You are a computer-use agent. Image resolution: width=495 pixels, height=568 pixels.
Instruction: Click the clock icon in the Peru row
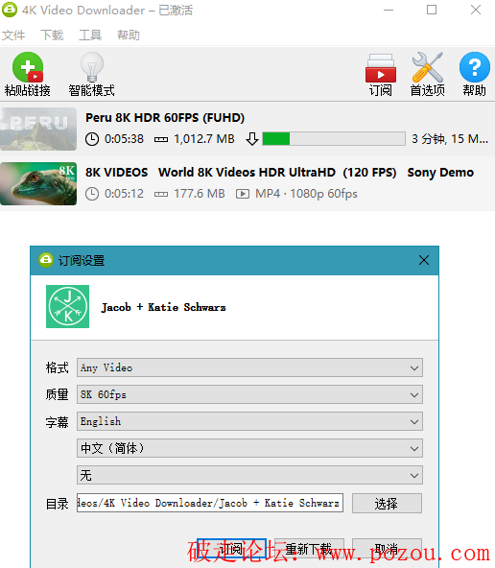(x=92, y=139)
